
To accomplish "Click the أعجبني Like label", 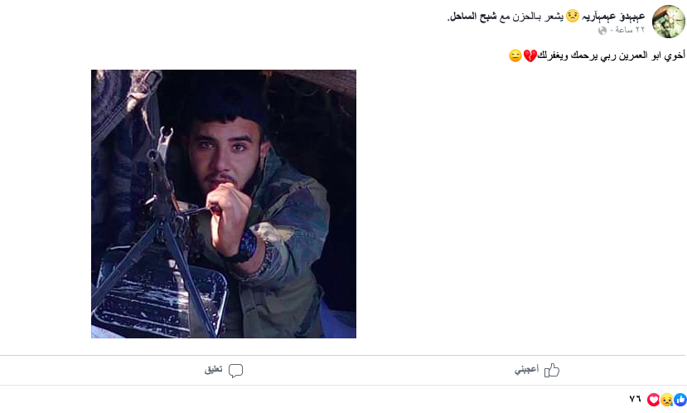I will [x=526, y=370].
